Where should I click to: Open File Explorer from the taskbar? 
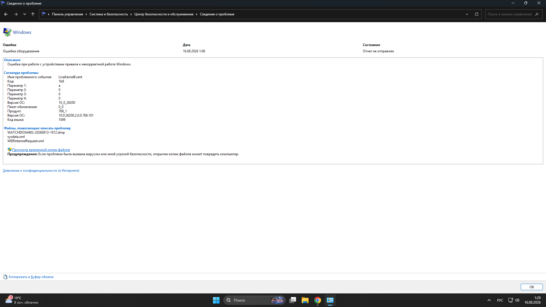[x=305, y=300]
